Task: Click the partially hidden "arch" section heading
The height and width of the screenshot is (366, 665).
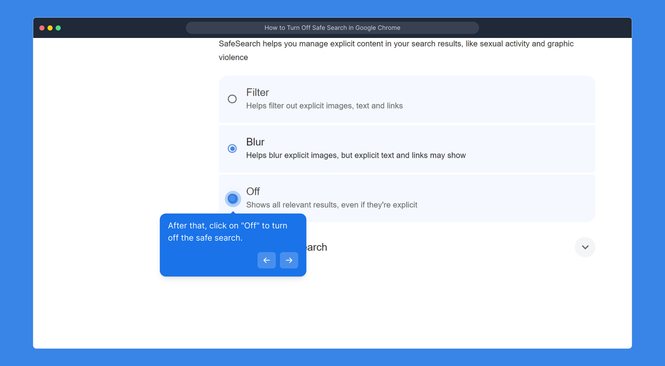Action: pos(317,247)
